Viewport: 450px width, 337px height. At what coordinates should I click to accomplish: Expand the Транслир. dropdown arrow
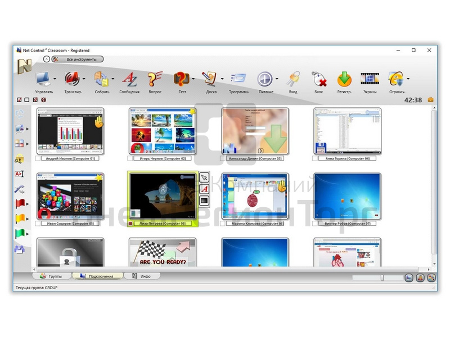point(84,79)
